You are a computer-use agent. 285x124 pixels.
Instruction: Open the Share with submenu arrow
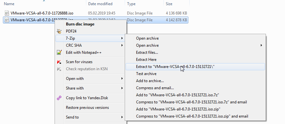[122, 88]
